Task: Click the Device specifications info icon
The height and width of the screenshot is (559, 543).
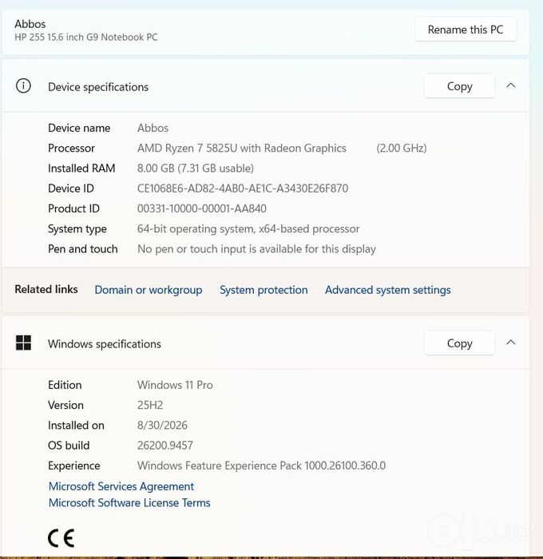Action: pos(23,86)
